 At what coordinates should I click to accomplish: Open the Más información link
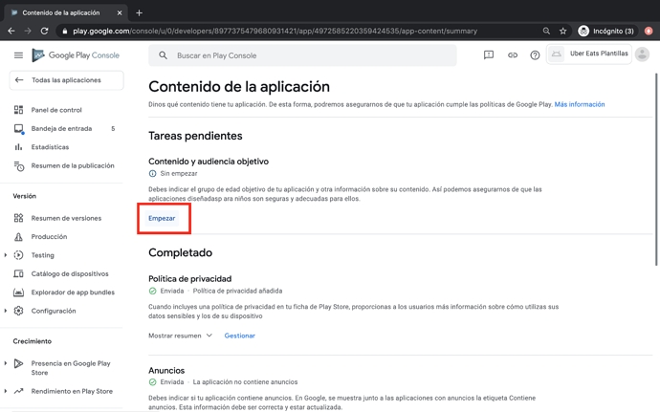[x=579, y=104]
